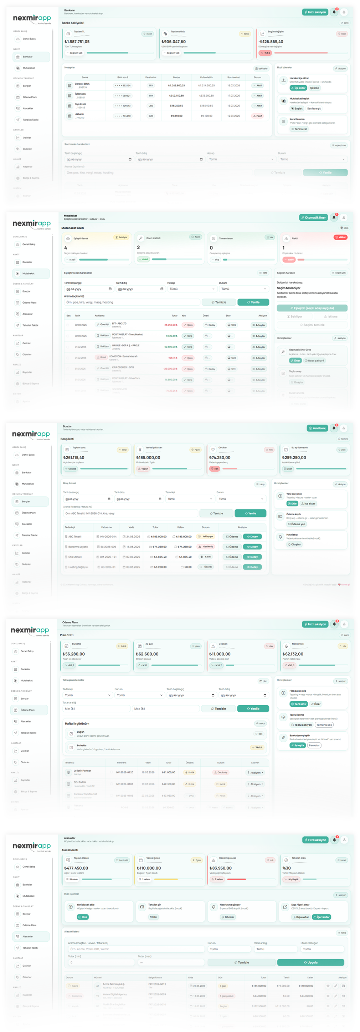The image size is (360, 1032).
Task: Click the bell icon in Hatırlatma gönder card
Action: click(x=214, y=907)
